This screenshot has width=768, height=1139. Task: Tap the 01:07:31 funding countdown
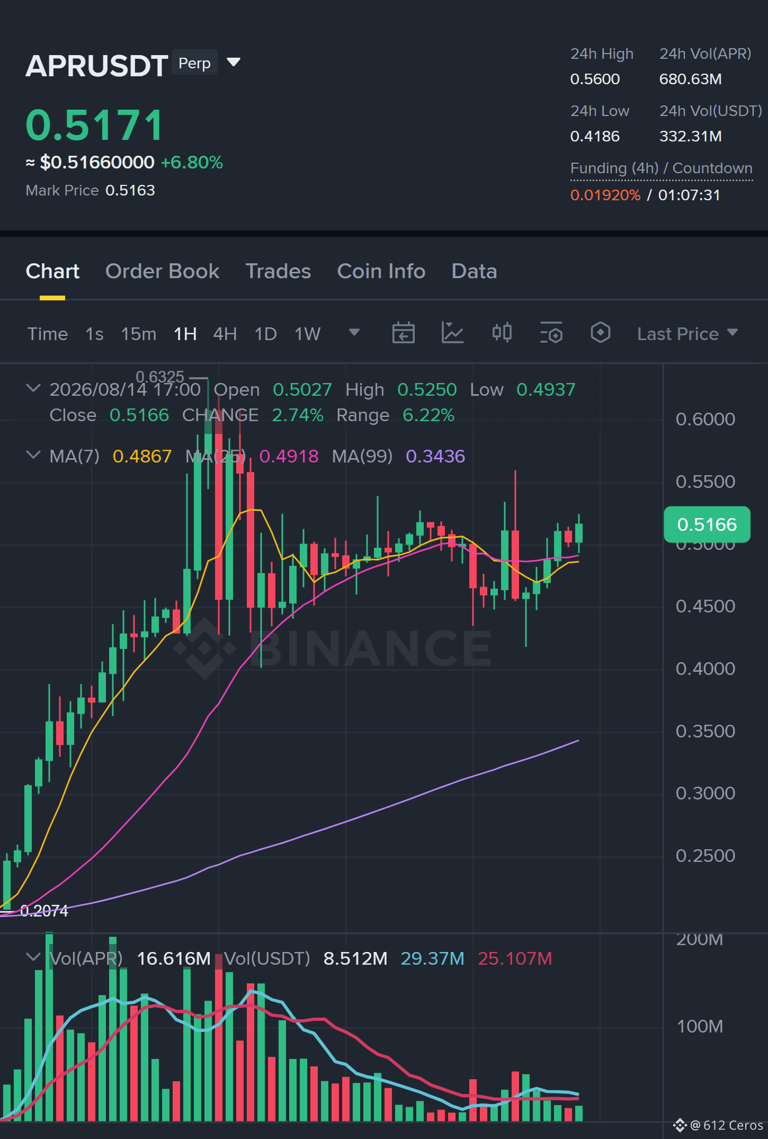pyautogui.click(x=689, y=195)
